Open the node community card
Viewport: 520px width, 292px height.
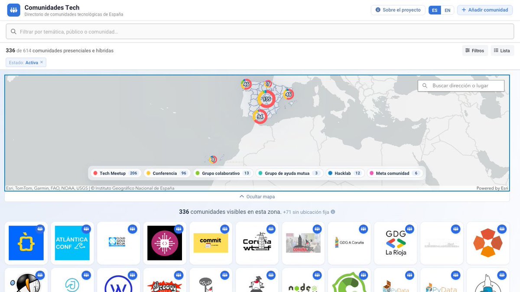pos(303,280)
